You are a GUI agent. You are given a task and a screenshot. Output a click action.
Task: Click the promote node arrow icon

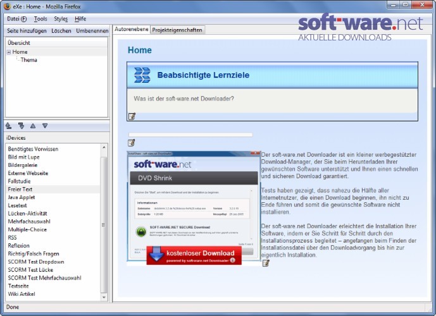[x=9, y=126]
